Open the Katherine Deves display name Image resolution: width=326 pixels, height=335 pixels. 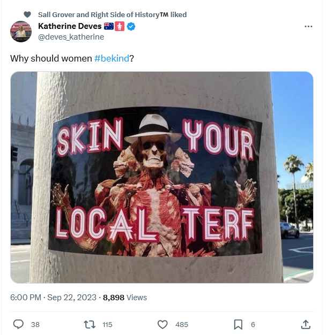(70, 26)
